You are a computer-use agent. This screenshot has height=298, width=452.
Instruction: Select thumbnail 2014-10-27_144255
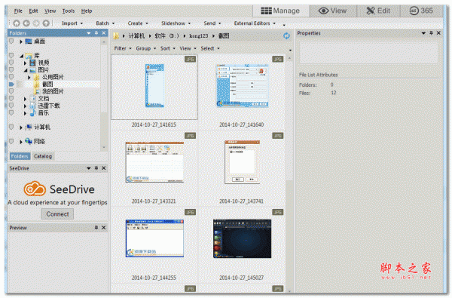coord(154,238)
